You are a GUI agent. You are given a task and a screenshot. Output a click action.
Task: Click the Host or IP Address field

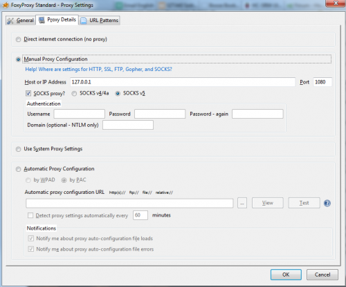click(183, 82)
